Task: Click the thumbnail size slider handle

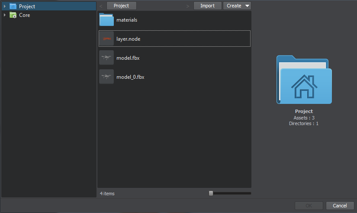Action: [211, 194]
